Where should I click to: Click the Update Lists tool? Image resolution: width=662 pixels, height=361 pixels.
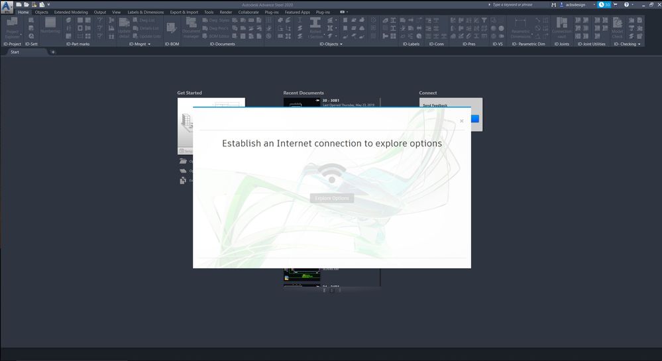click(x=147, y=36)
